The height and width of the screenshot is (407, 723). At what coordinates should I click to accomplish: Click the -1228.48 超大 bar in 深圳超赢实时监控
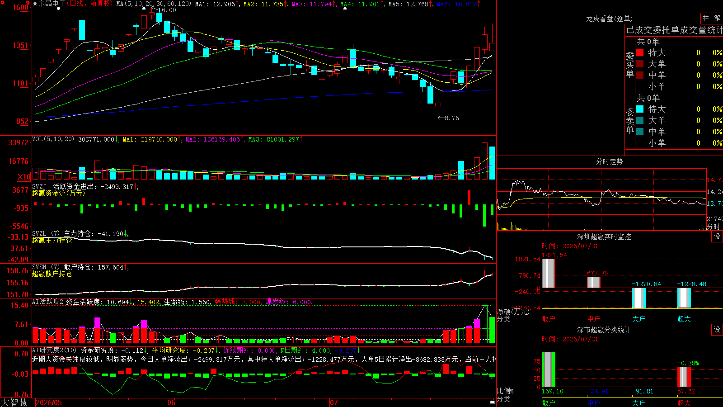pos(684,298)
